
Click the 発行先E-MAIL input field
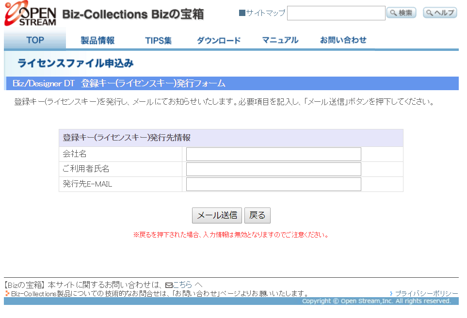pyautogui.click(x=274, y=184)
